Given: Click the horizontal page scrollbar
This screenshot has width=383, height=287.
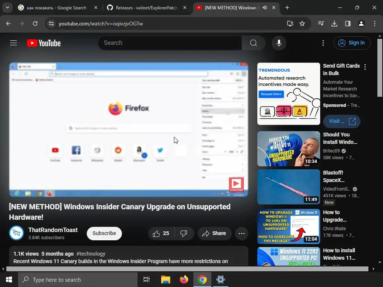Looking at the screenshot, I should point(187,269).
